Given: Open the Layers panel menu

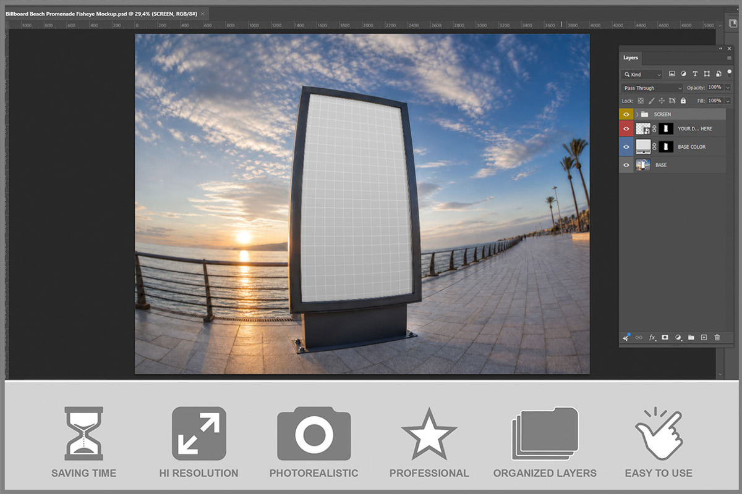Looking at the screenshot, I should 729,58.
